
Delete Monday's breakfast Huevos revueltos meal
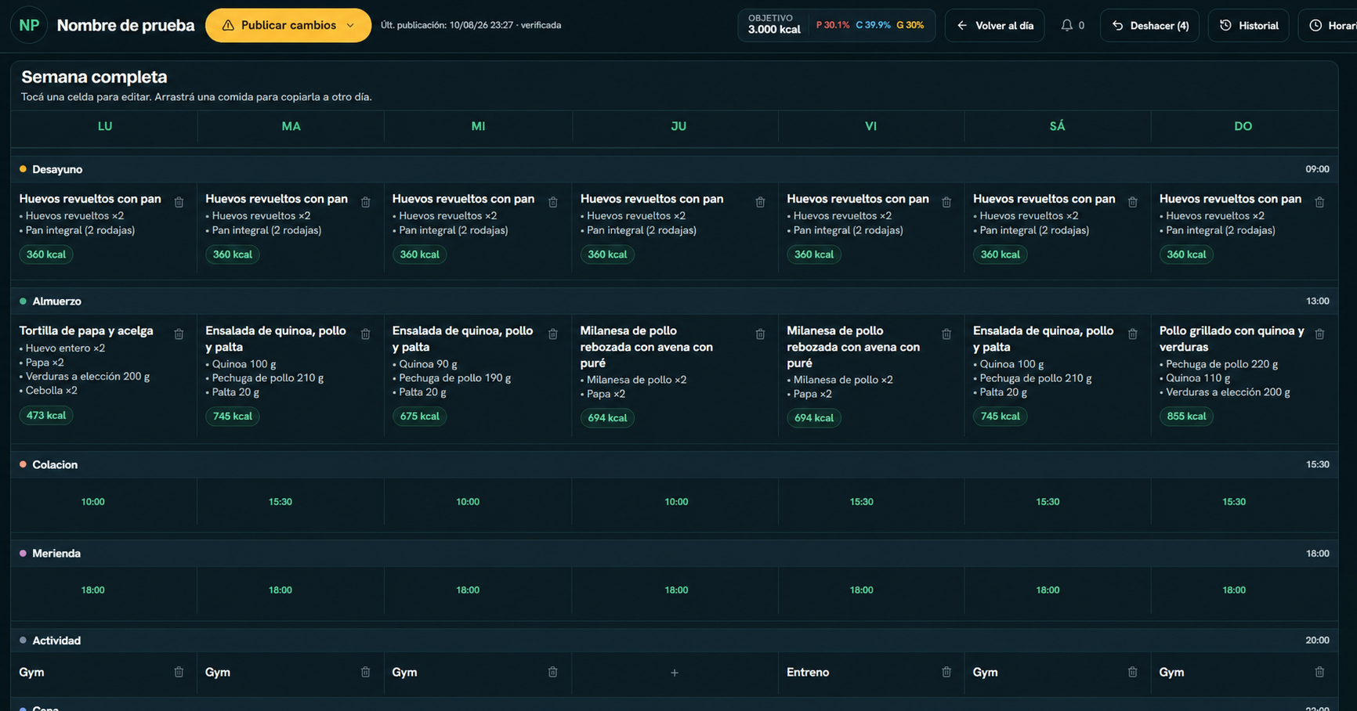point(179,202)
